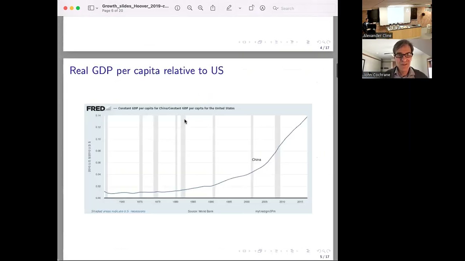Click the document title Growth_slides_Hoover_2019
This screenshot has width=465, height=261.
pos(135,6)
